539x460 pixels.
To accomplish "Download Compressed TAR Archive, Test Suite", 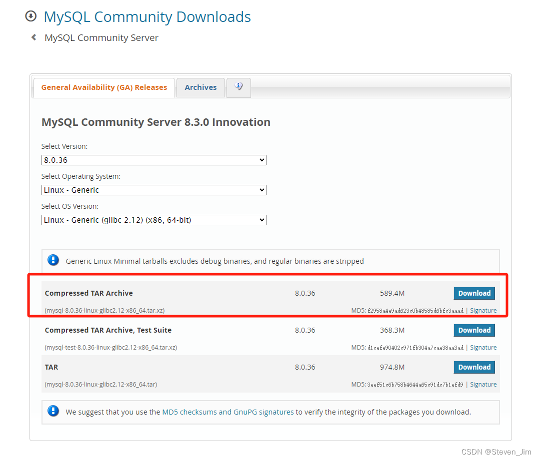I will click(x=474, y=330).
